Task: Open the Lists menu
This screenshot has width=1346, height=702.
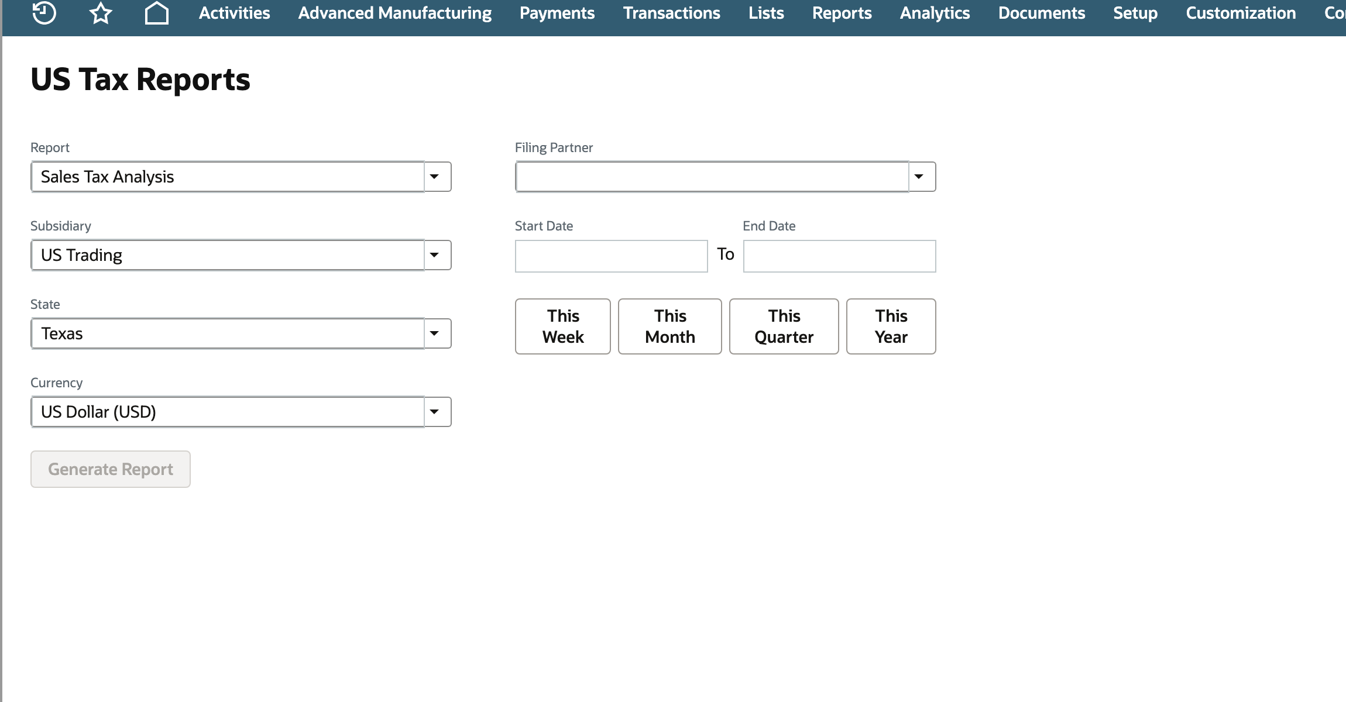Action: (766, 13)
